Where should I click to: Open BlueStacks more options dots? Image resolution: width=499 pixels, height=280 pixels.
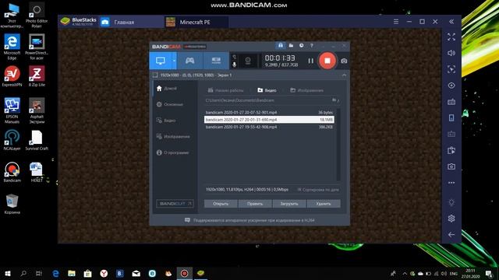pyautogui.click(x=451, y=183)
